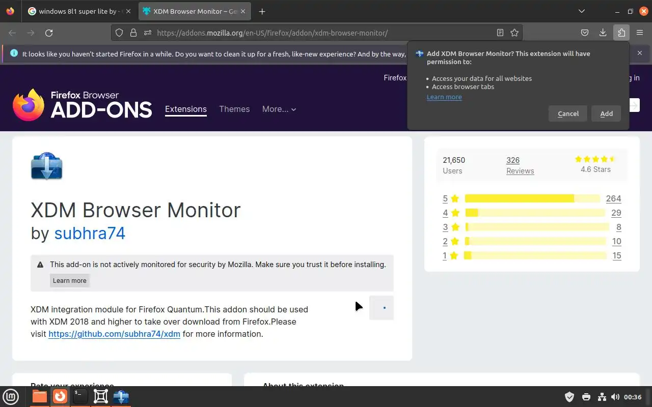Click the one-star rating progress bar

tap(535, 255)
